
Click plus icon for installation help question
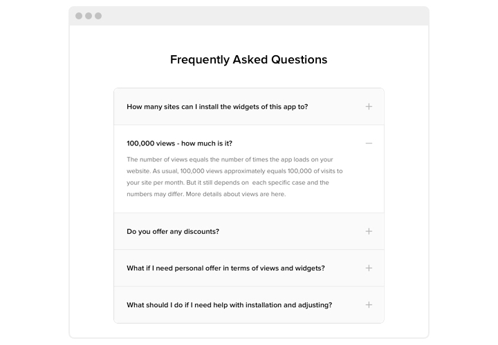369,304
